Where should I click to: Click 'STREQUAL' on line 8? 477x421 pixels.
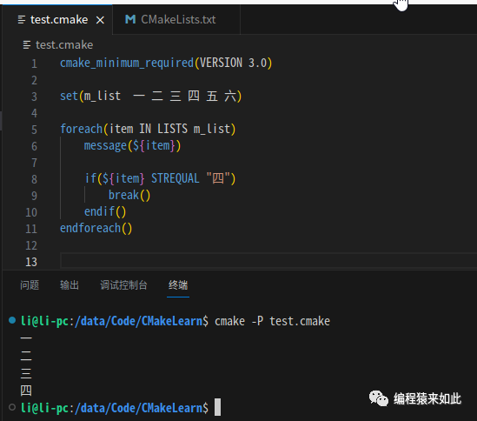pos(176,178)
